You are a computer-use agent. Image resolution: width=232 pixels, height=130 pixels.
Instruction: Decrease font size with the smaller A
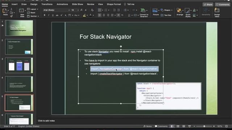coord(86,10)
